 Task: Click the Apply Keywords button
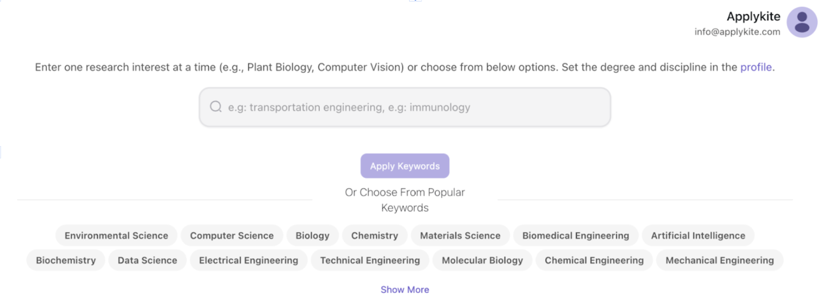click(405, 166)
